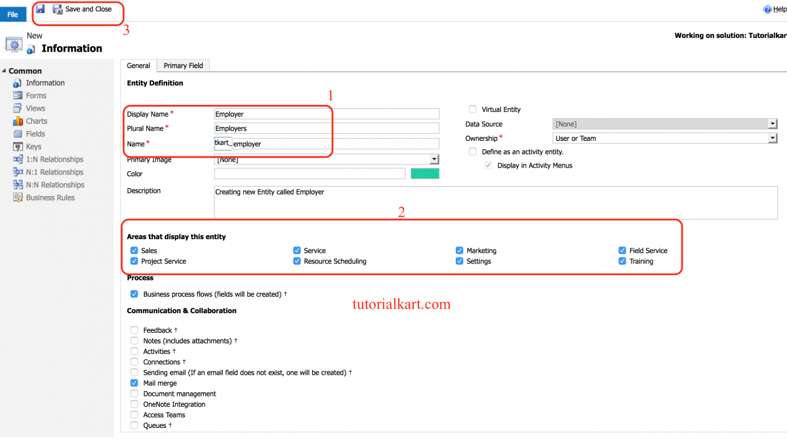787x441 pixels.
Task: Click the Save and Close icon
Action: [58, 9]
